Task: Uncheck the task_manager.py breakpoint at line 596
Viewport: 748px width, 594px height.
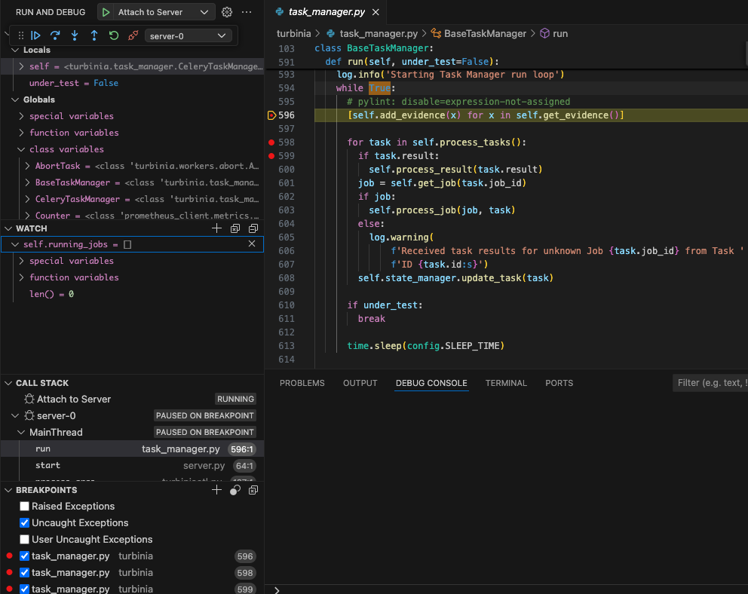Action: [24, 556]
